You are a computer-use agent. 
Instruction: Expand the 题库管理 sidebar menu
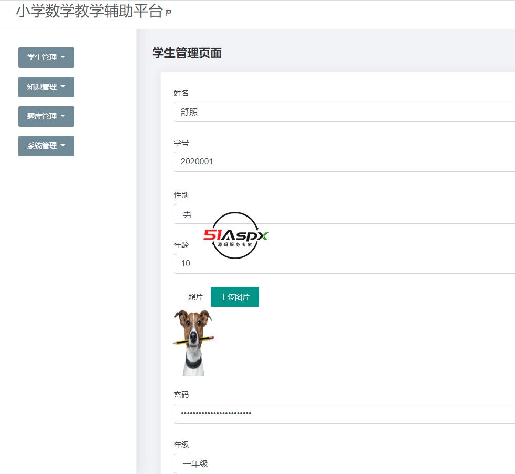pos(46,116)
